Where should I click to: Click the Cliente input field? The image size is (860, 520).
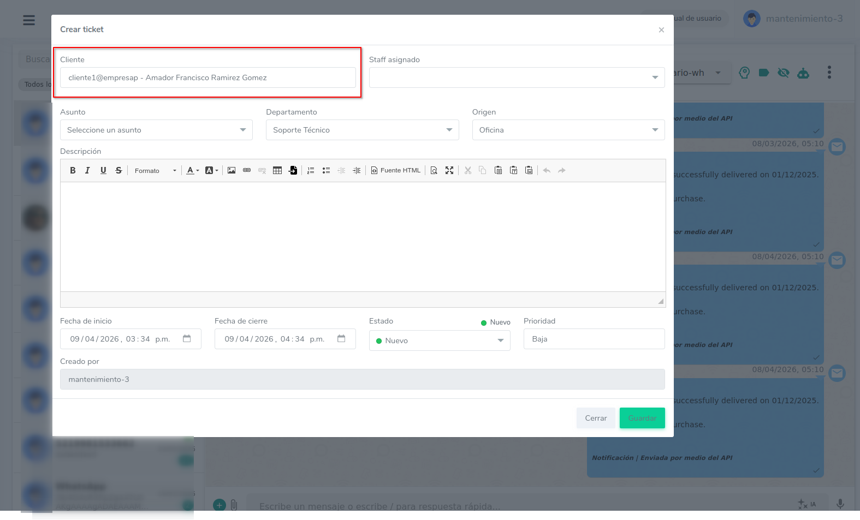(x=207, y=77)
